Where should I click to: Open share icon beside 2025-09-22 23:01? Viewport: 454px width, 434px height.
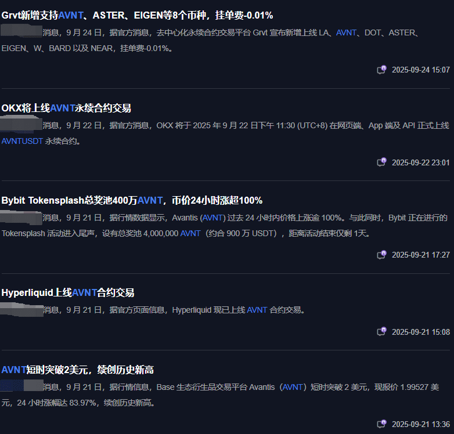[381, 162]
